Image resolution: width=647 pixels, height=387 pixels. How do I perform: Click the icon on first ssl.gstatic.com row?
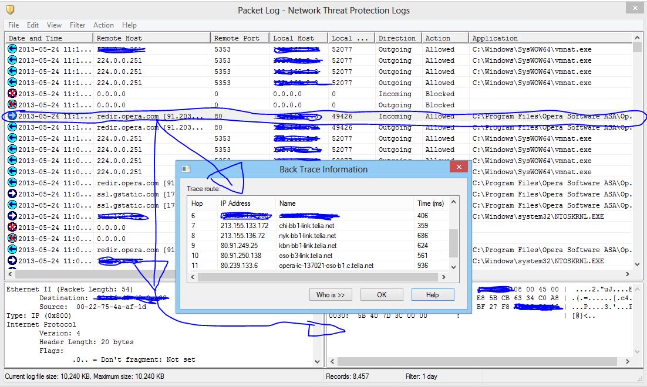[12, 194]
